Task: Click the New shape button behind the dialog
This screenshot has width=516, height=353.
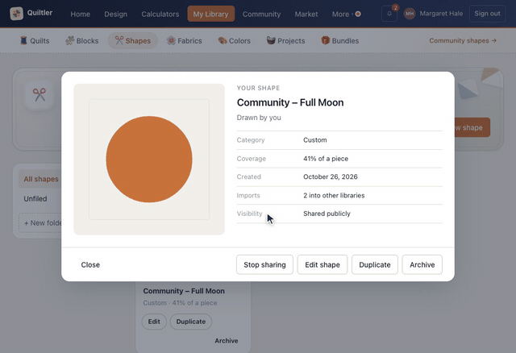Action: (472, 127)
